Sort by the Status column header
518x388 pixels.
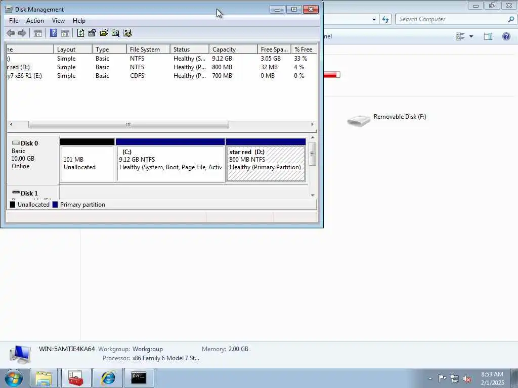(x=190, y=49)
